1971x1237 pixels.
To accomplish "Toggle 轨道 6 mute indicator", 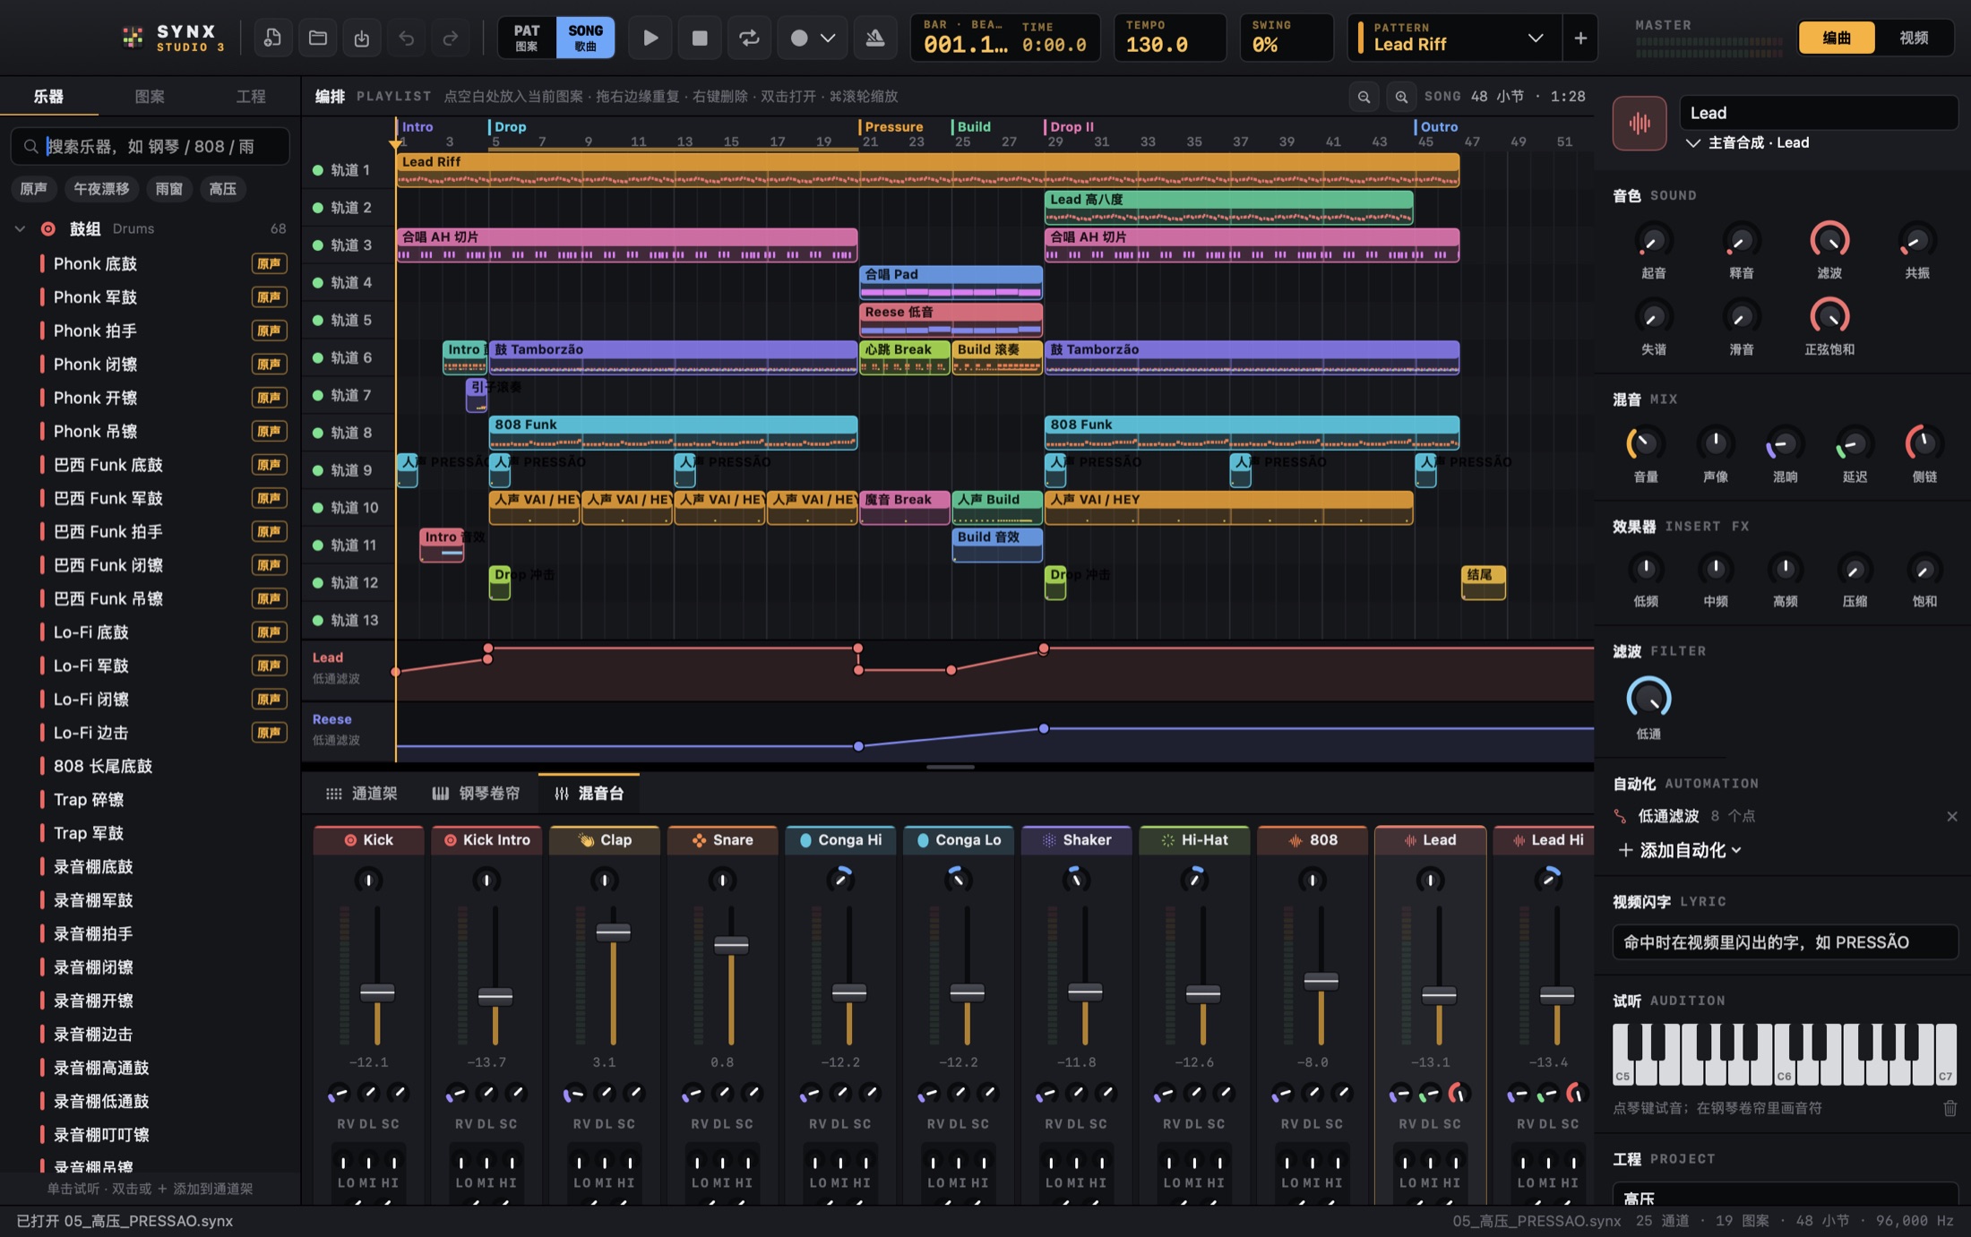I will click(x=317, y=357).
